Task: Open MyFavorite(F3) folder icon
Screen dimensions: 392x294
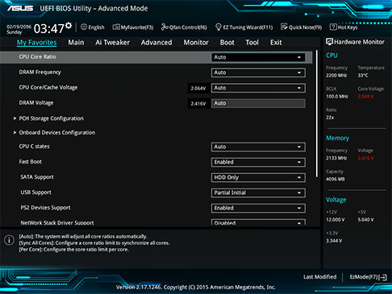Action: [116, 27]
